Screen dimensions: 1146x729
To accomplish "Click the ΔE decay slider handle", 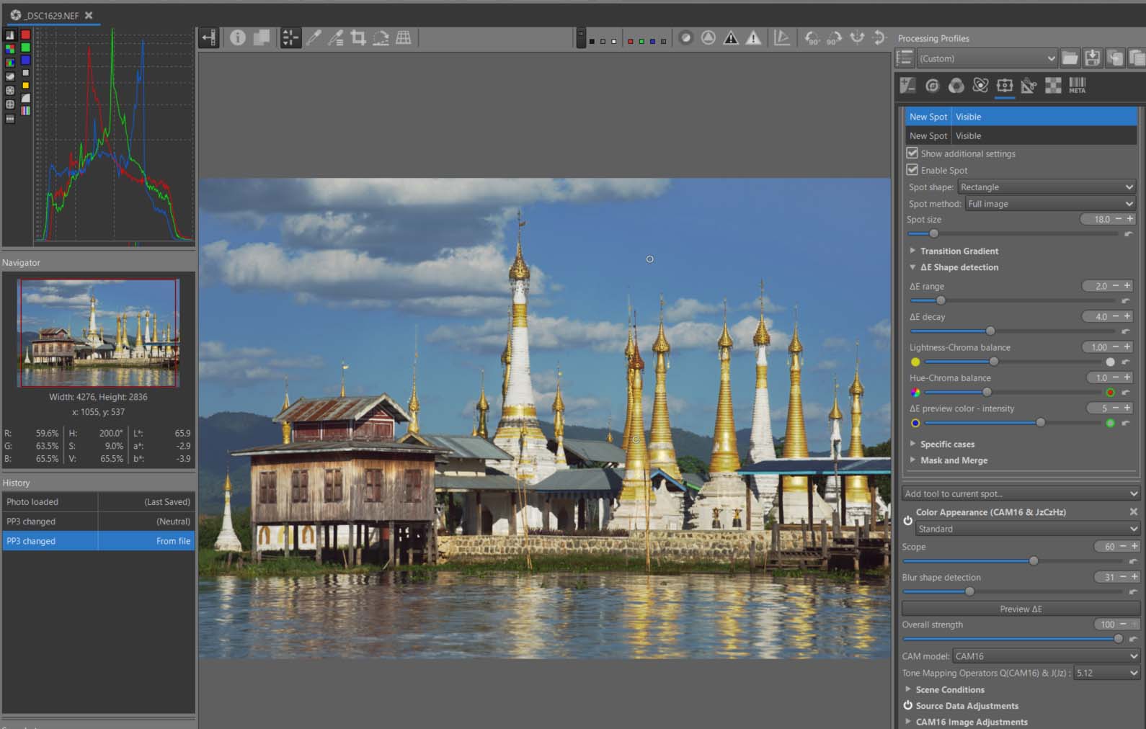I will point(990,331).
